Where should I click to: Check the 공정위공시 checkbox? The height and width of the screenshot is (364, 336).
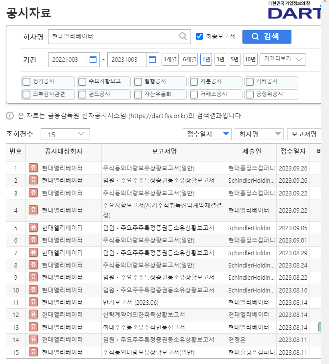pos(250,95)
